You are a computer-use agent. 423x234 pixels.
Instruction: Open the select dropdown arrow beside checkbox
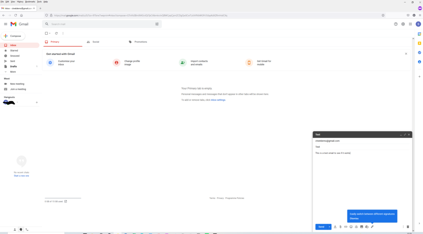coord(50,33)
